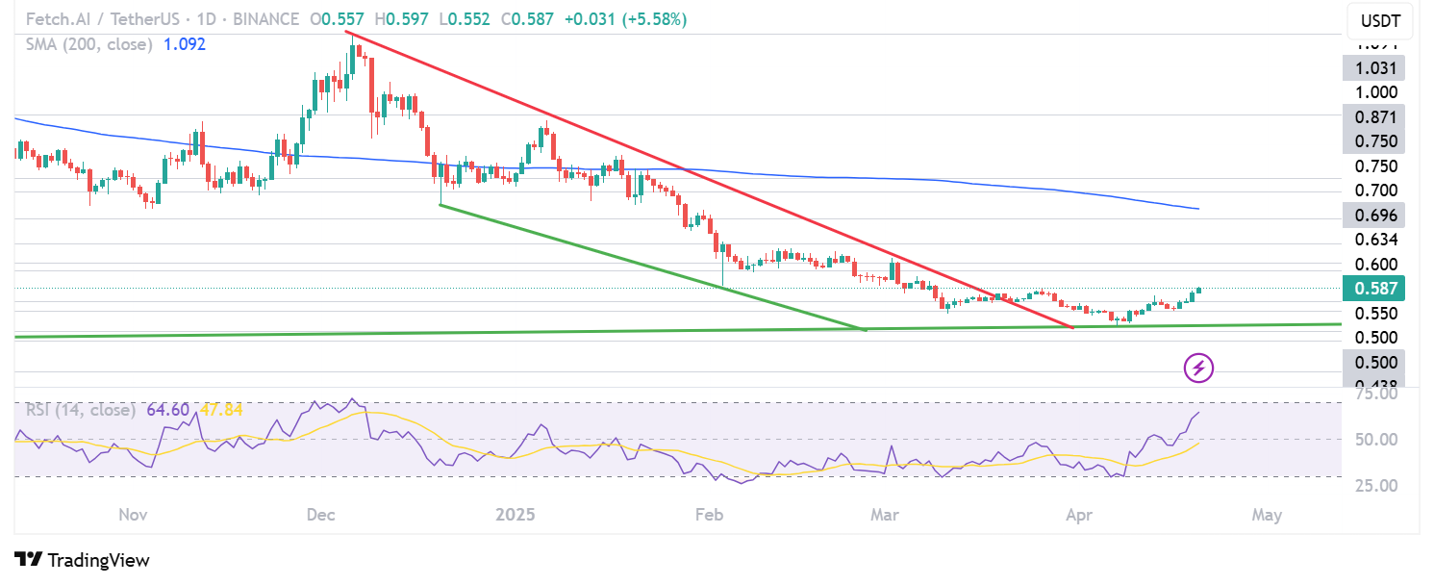Click the +0.031 (+5.58%) change value

pyautogui.click(x=624, y=19)
